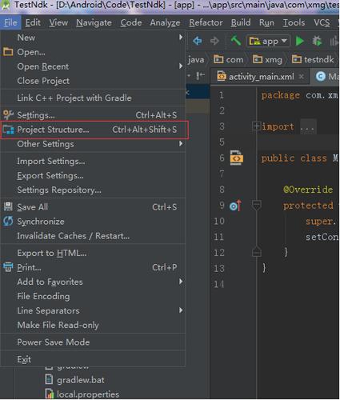Choose Exit from File menu

tap(93, 359)
